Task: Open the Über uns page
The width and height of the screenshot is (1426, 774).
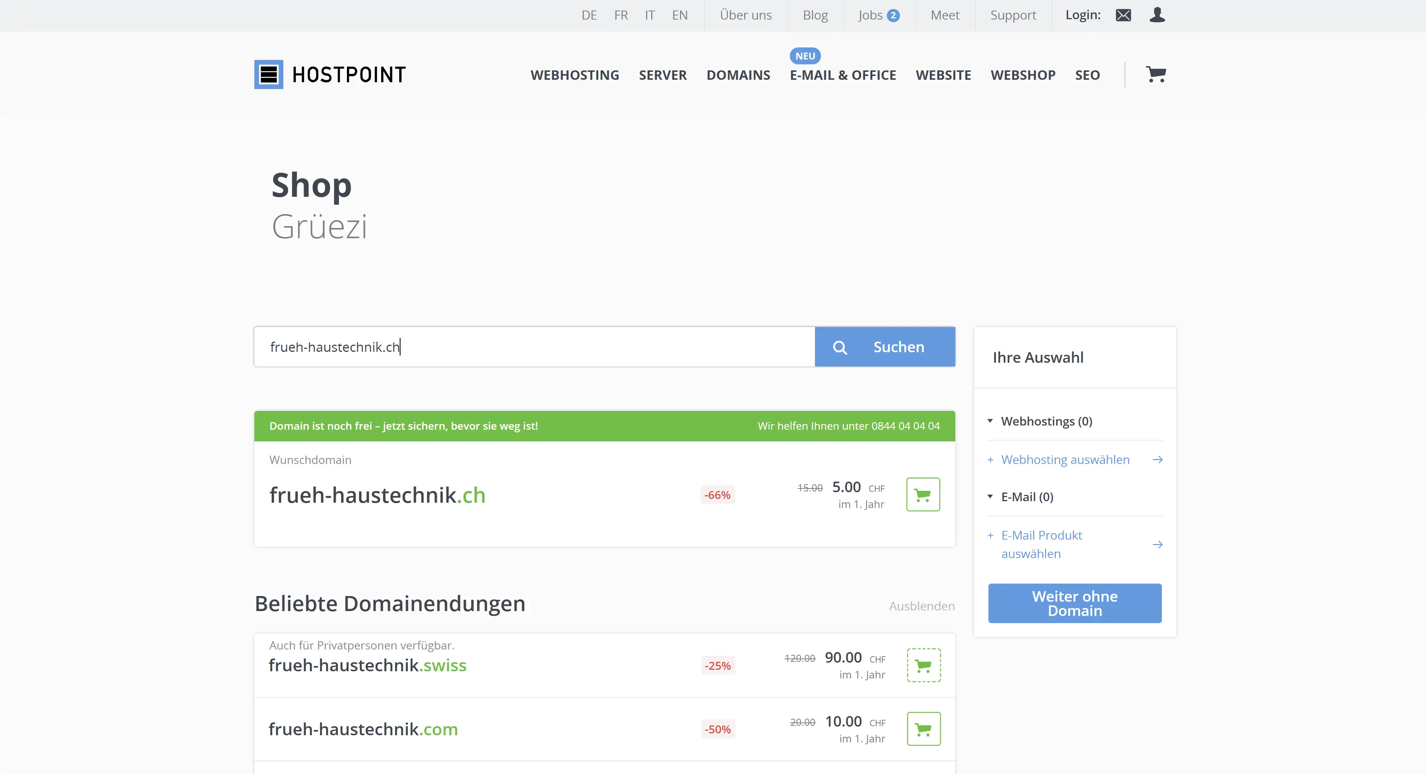Action: [x=745, y=15]
